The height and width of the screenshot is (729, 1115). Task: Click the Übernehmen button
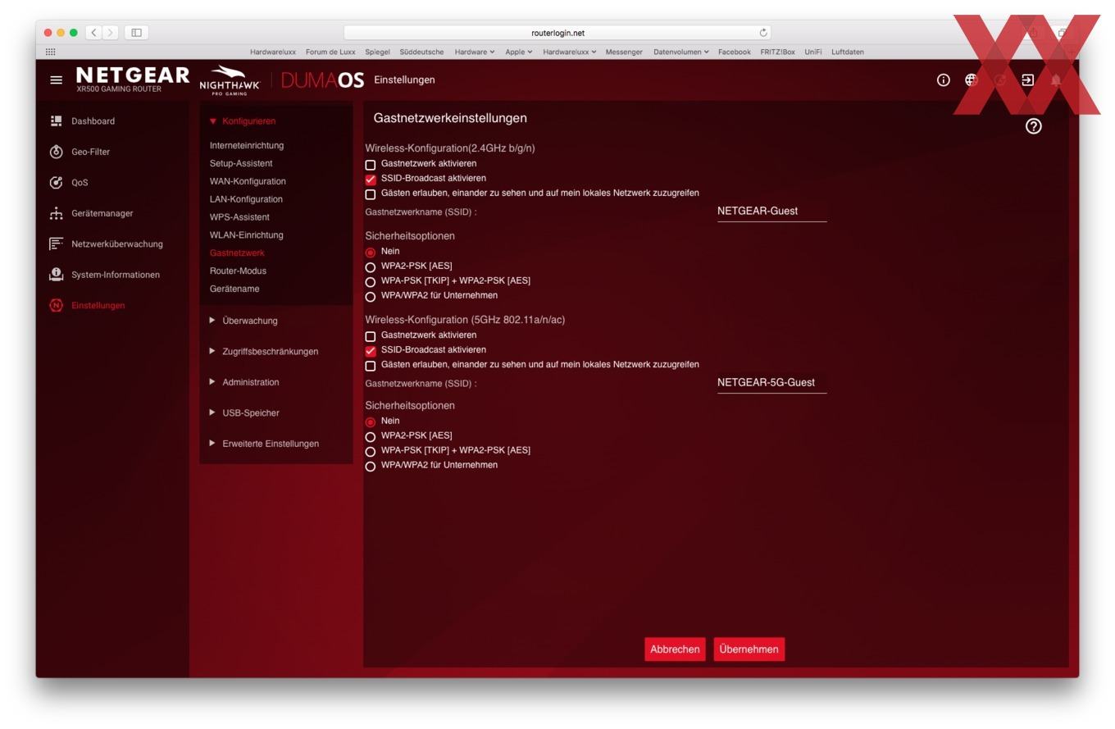coord(749,649)
